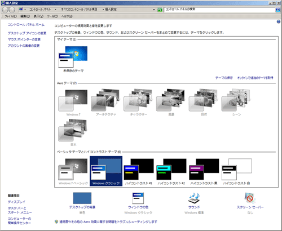Open the ツール(T) menu
282x231 pixels.
tap(52, 16)
